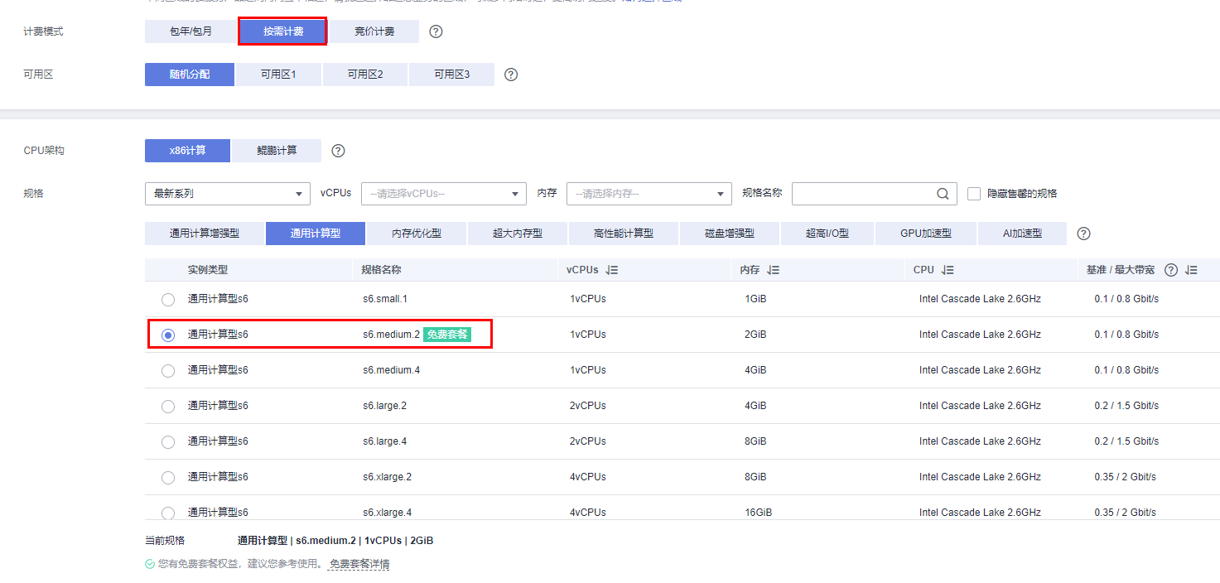Click the help icon after AI加速型 tab

(x=1083, y=234)
